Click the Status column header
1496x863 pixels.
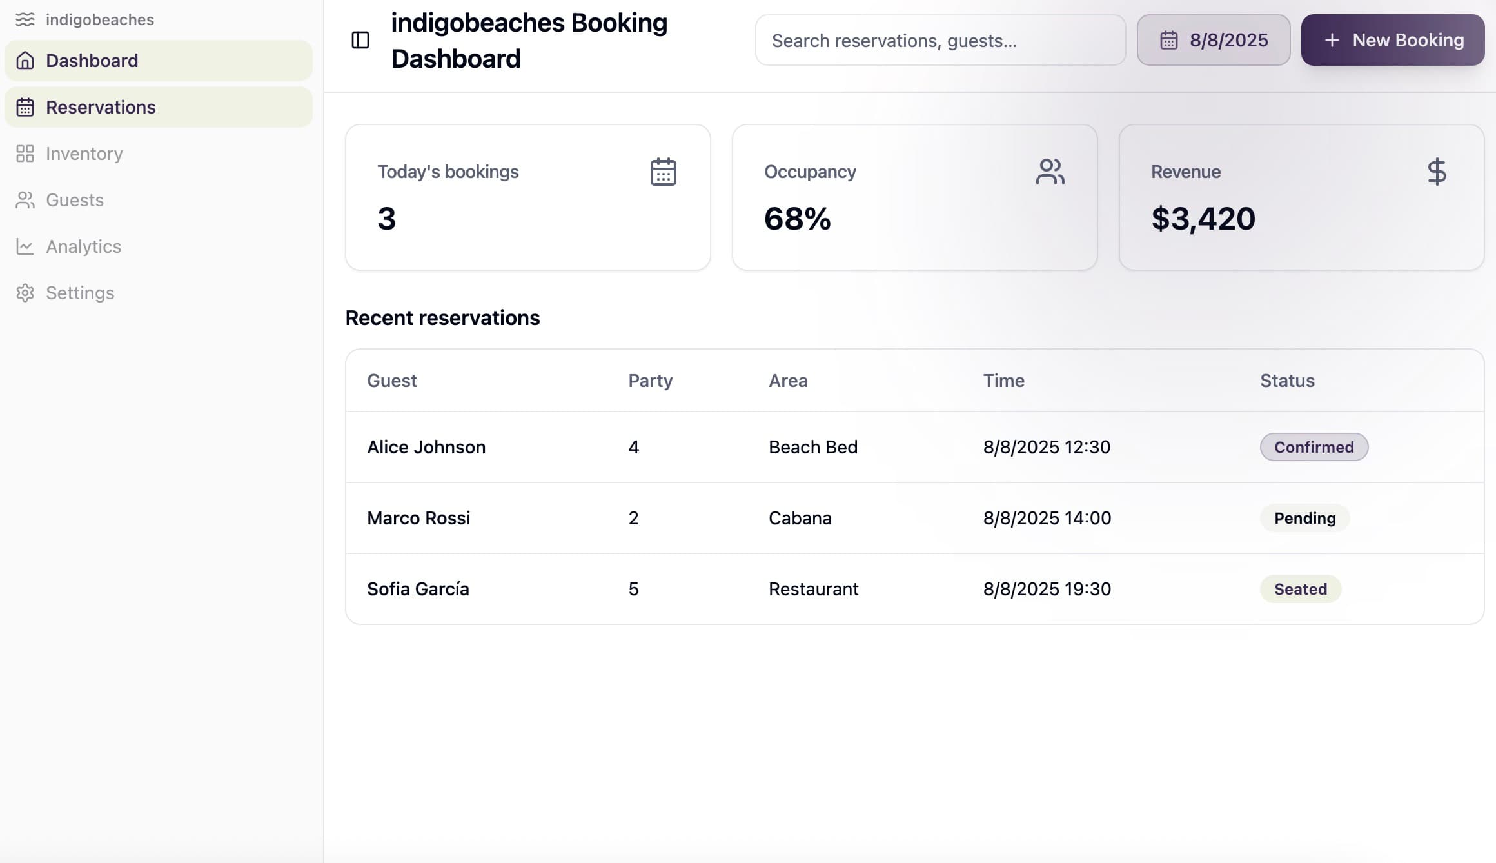(1287, 381)
